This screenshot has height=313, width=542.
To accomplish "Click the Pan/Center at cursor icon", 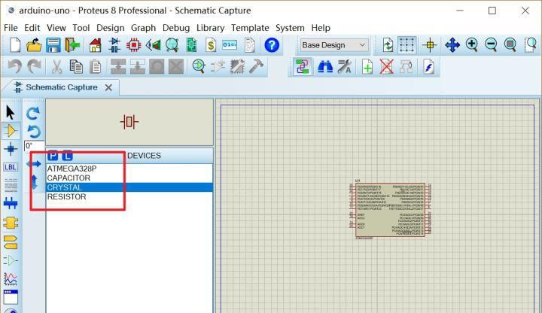I will pos(452,45).
